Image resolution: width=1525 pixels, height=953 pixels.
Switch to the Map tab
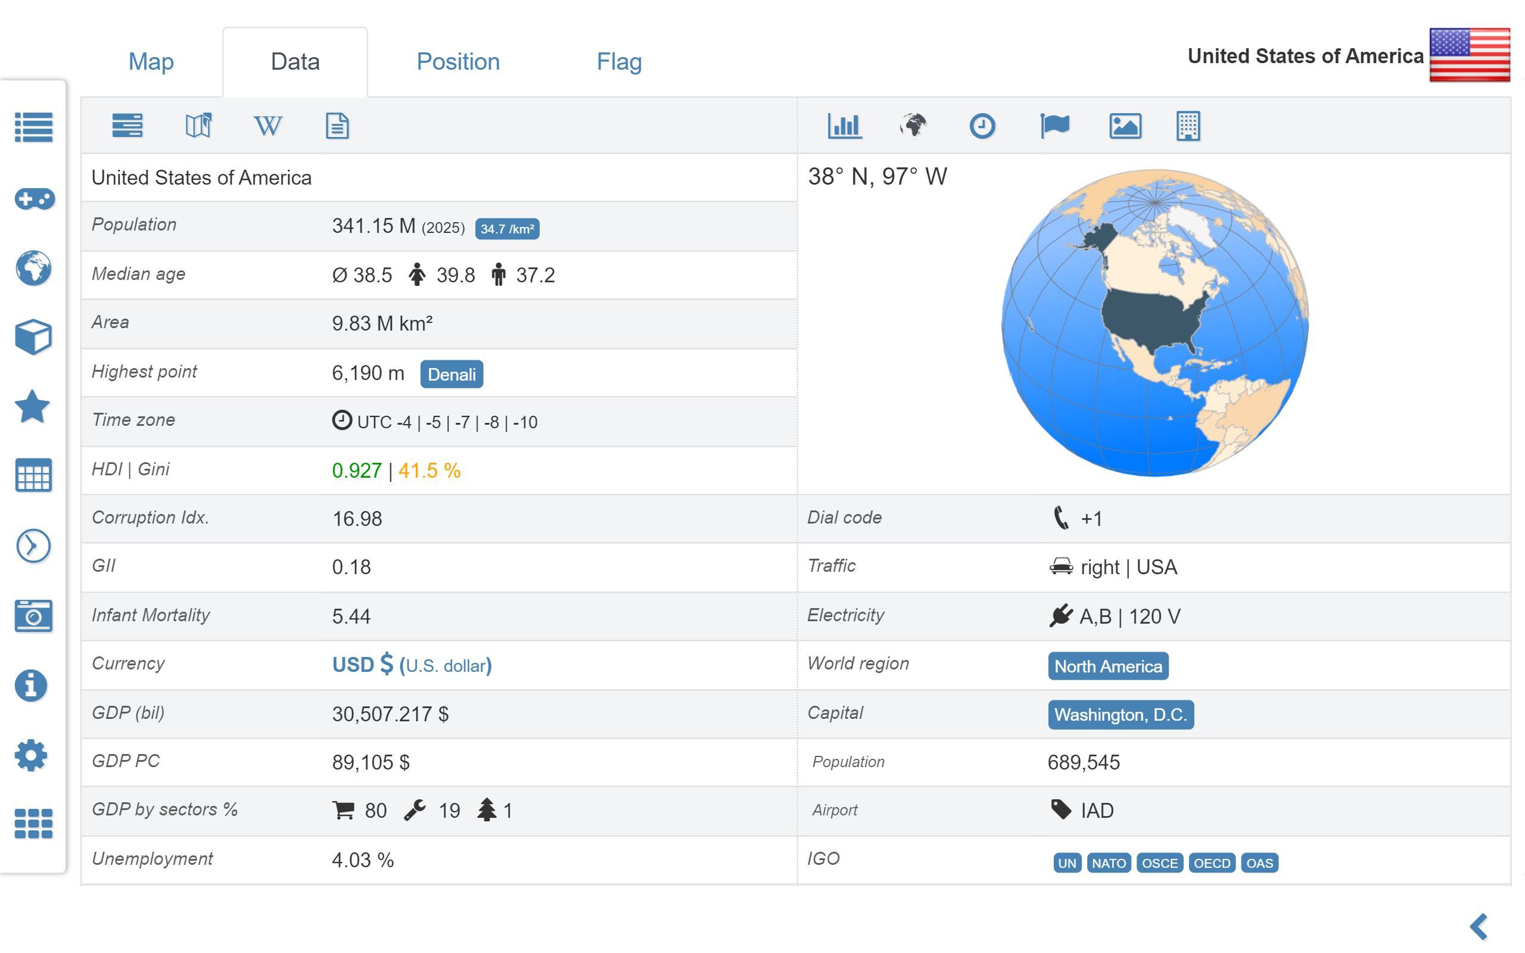pyautogui.click(x=151, y=62)
